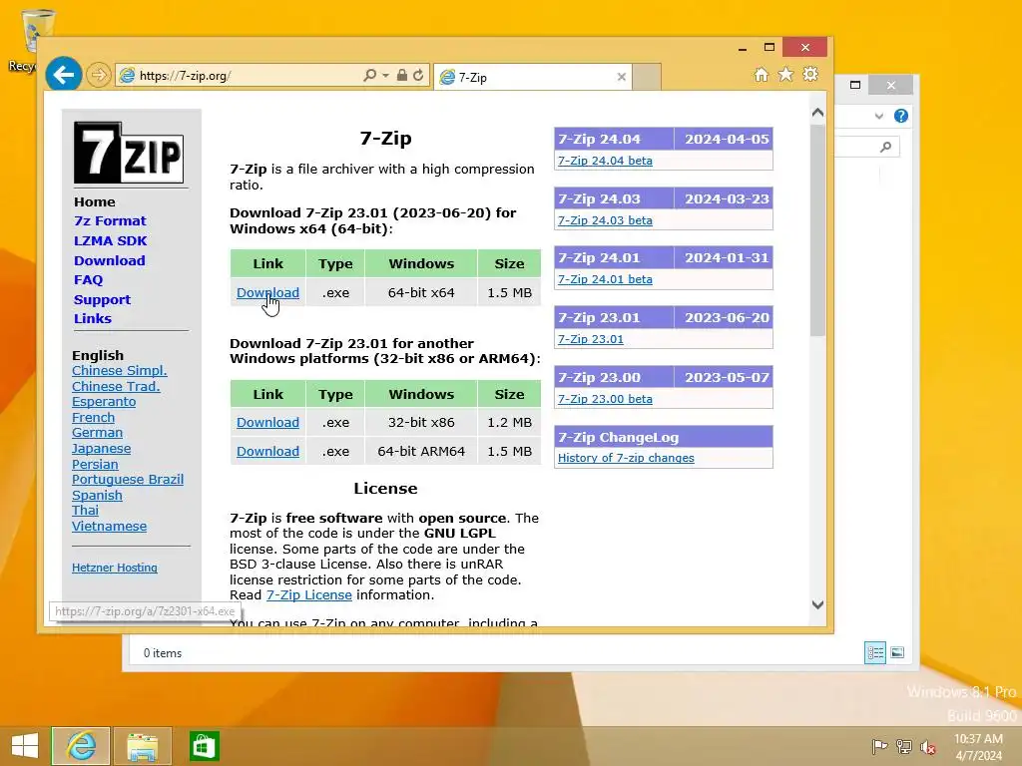Click the Home icon in the browser toolbar

coord(762,75)
